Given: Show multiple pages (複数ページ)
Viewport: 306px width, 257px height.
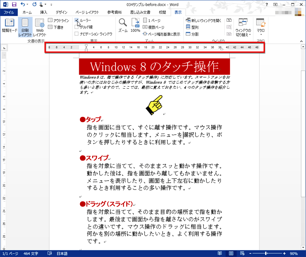Looking at the screenshot, I should tap(153, 27).
